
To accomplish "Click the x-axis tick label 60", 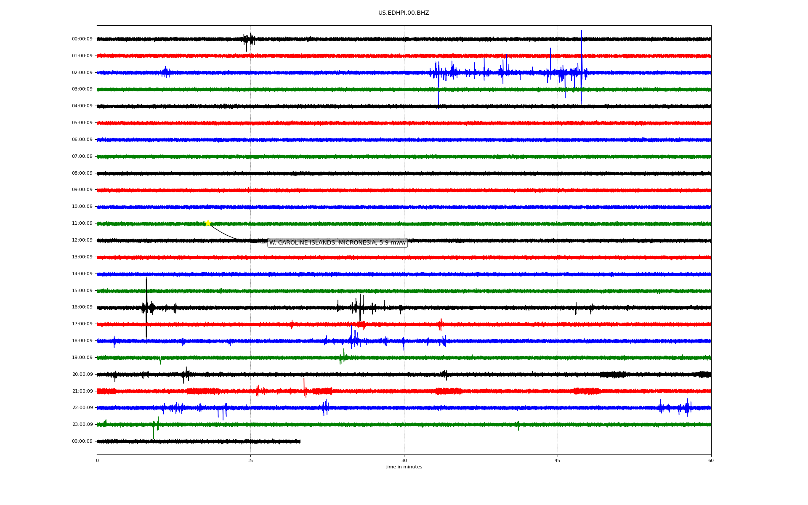I will coord(711,461).
